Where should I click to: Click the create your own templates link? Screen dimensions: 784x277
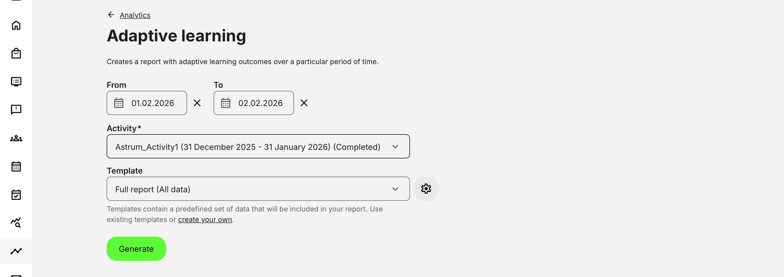pos(205,219)
